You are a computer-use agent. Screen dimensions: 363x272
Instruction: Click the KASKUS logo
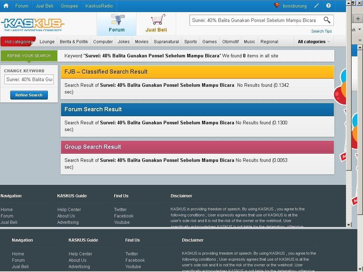point(33,24)
